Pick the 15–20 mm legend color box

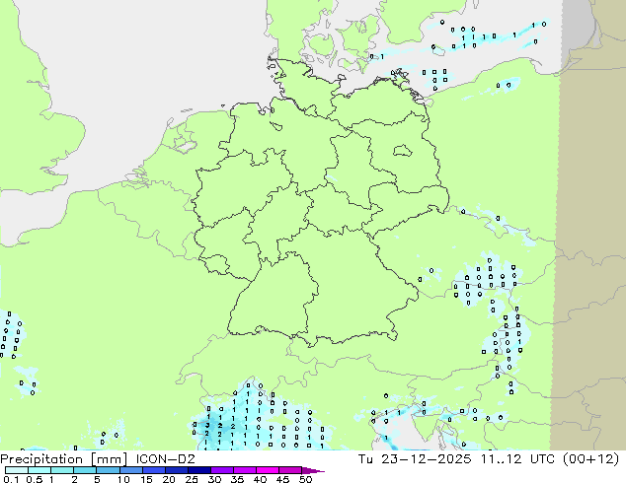pyautogui.click(x=153, y=470)
